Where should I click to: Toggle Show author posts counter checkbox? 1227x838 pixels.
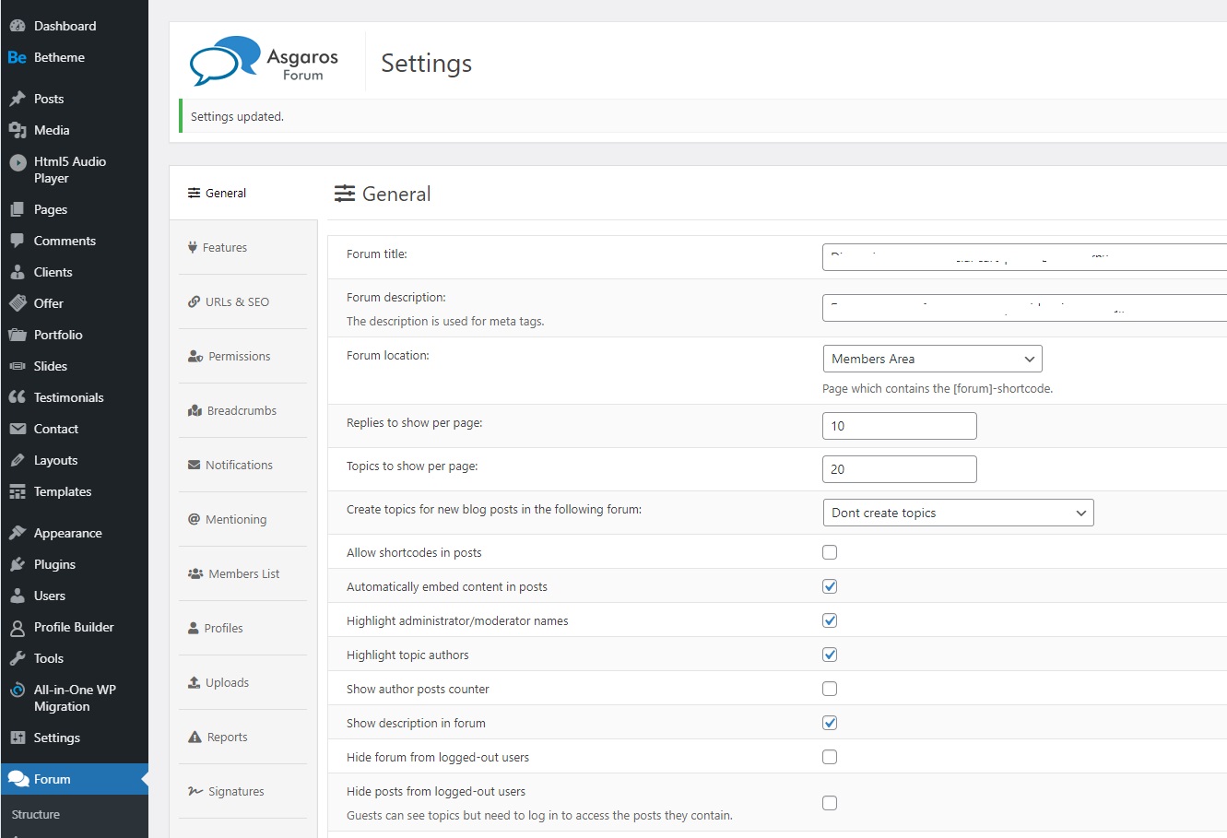click(x=830, y=689)
